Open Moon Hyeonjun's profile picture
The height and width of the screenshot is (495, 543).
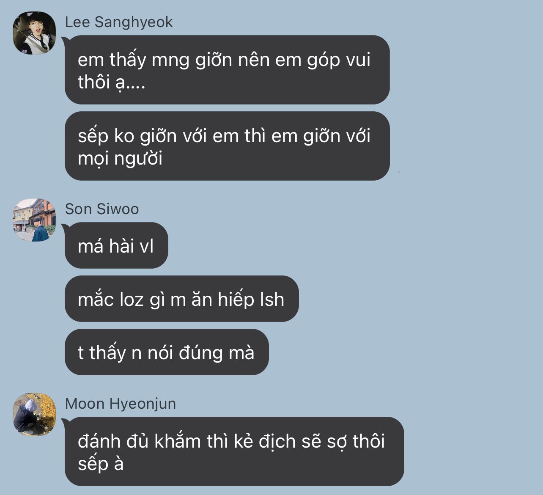[34, 415]
